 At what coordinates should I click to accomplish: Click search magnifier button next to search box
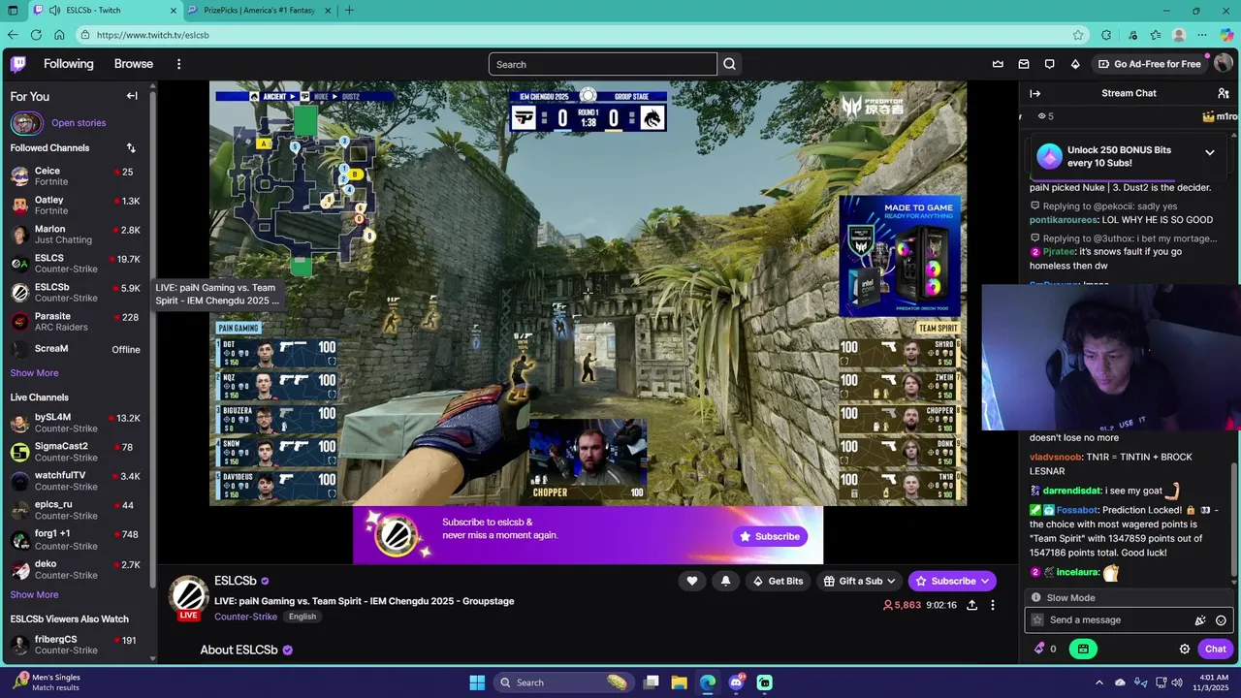click(x=729, y=64)
